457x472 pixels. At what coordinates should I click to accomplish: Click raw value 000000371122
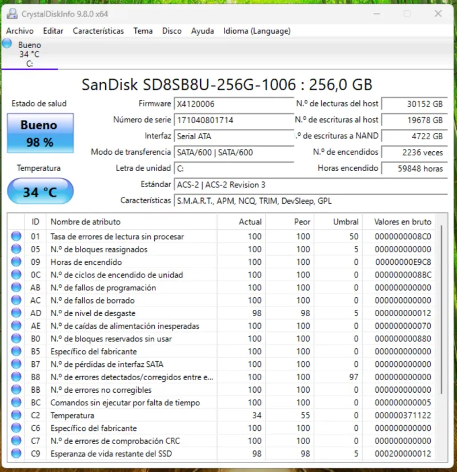click(x=403, y=415)
